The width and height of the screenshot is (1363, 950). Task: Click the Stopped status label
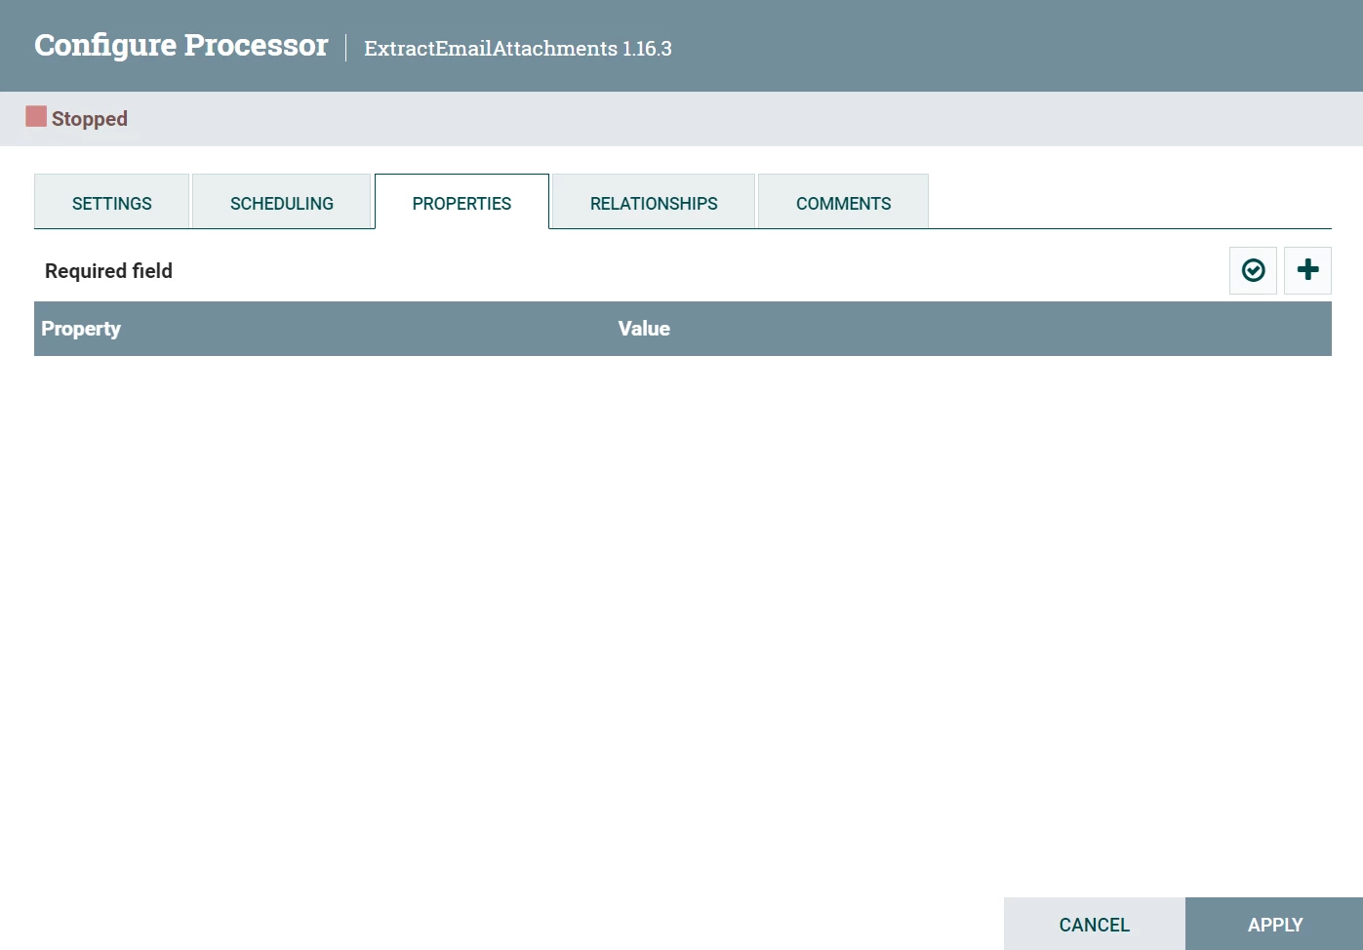click(90, 119)
